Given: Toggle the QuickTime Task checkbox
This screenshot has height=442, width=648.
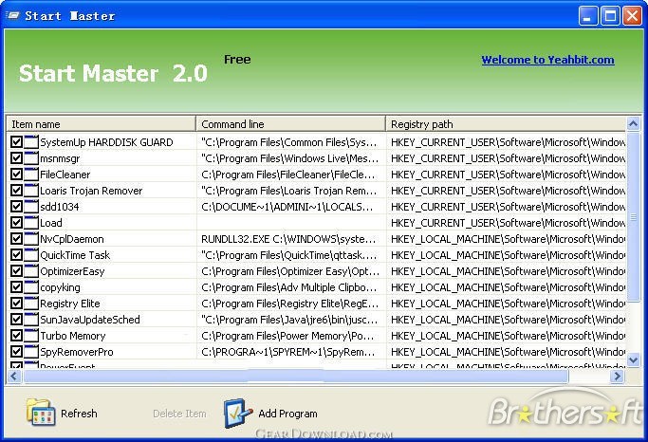Looking at the screenshot, I should point(16,255).
